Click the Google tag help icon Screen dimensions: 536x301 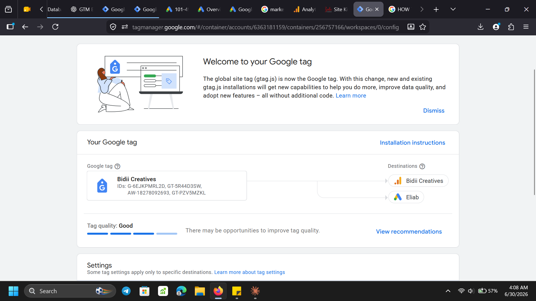(x=118, y=166)
